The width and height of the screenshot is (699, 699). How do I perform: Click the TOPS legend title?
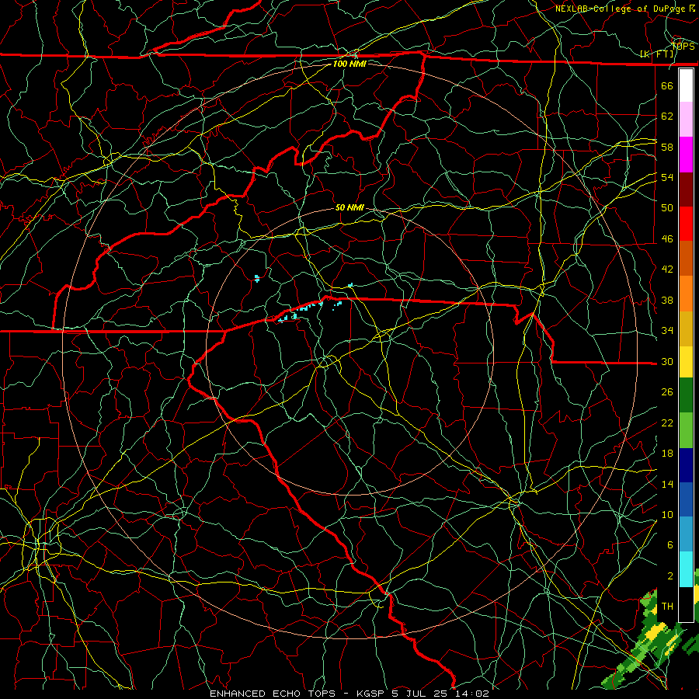pyautogui.click(x=683, y=46)
